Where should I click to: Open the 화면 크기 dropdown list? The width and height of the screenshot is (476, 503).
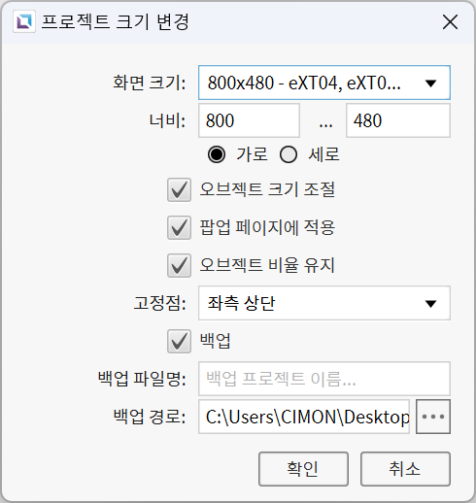point(324,83)
